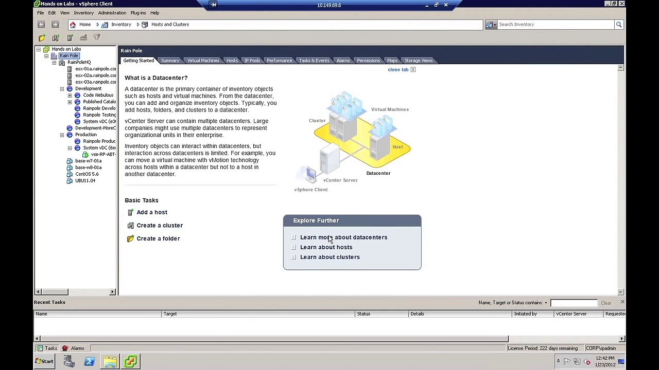Switch to the Tasks & Events tab
The image size is (659, 370).
[x=314, y=61]
